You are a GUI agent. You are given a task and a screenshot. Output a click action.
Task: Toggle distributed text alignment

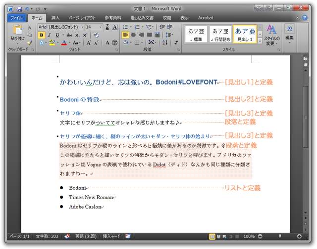(158, 35)
